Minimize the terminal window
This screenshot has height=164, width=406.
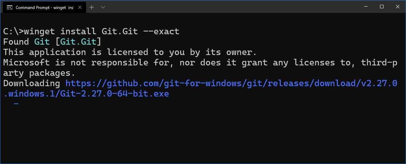point(366,7)
